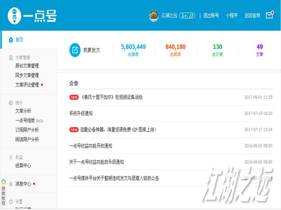Screen dimensions: 281x210
Task: Open 阅读用户分析 in the sidebar
Action: [x=27, y=139]
